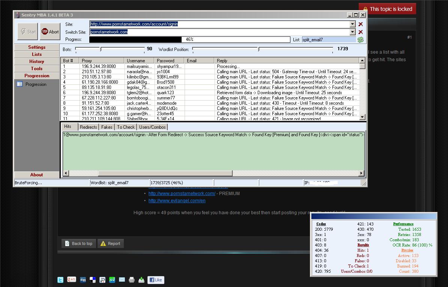Click the printer icon on the forum page
Viewport: 448px width, 287px height.
pos(131,280)
